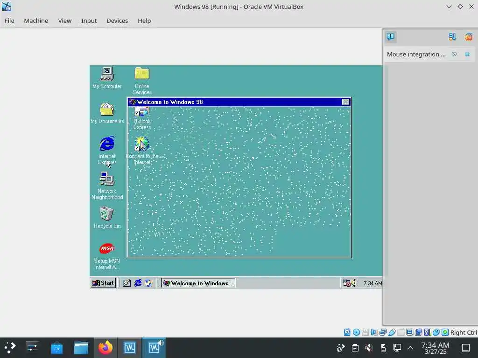Open the Machine menu
Image resolution: width=478 pixels, height=358 pixels.
tap(36, 21)
